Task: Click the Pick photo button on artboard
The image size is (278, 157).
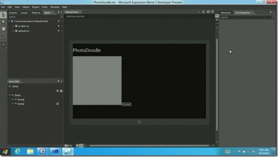Action: pyautogui.click(x=126, y=104)
